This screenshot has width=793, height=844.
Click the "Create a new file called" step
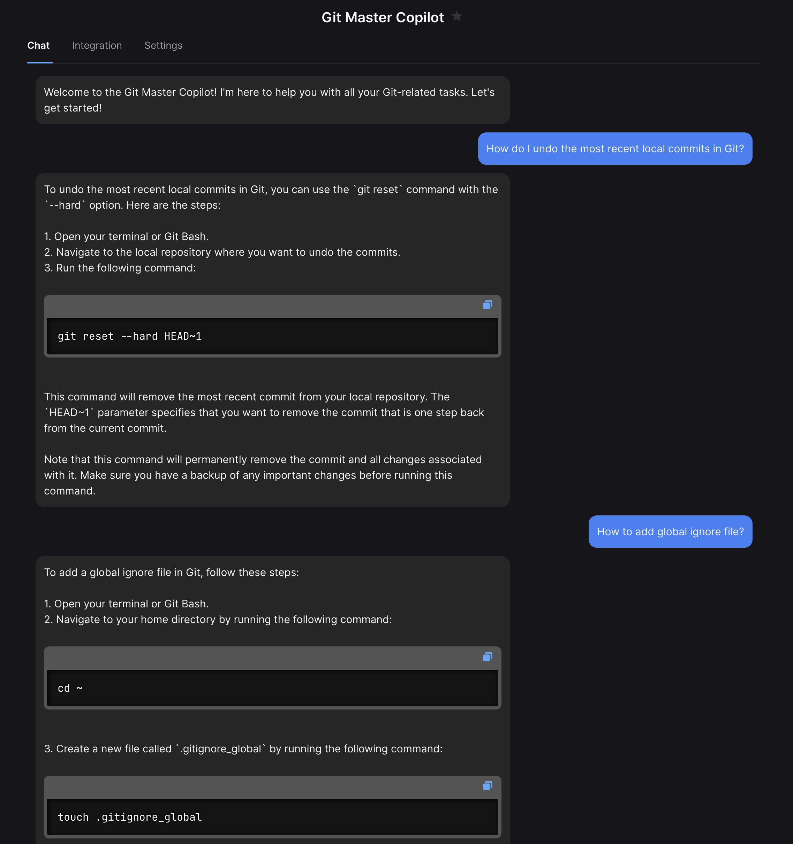click(x=243, y=749)
